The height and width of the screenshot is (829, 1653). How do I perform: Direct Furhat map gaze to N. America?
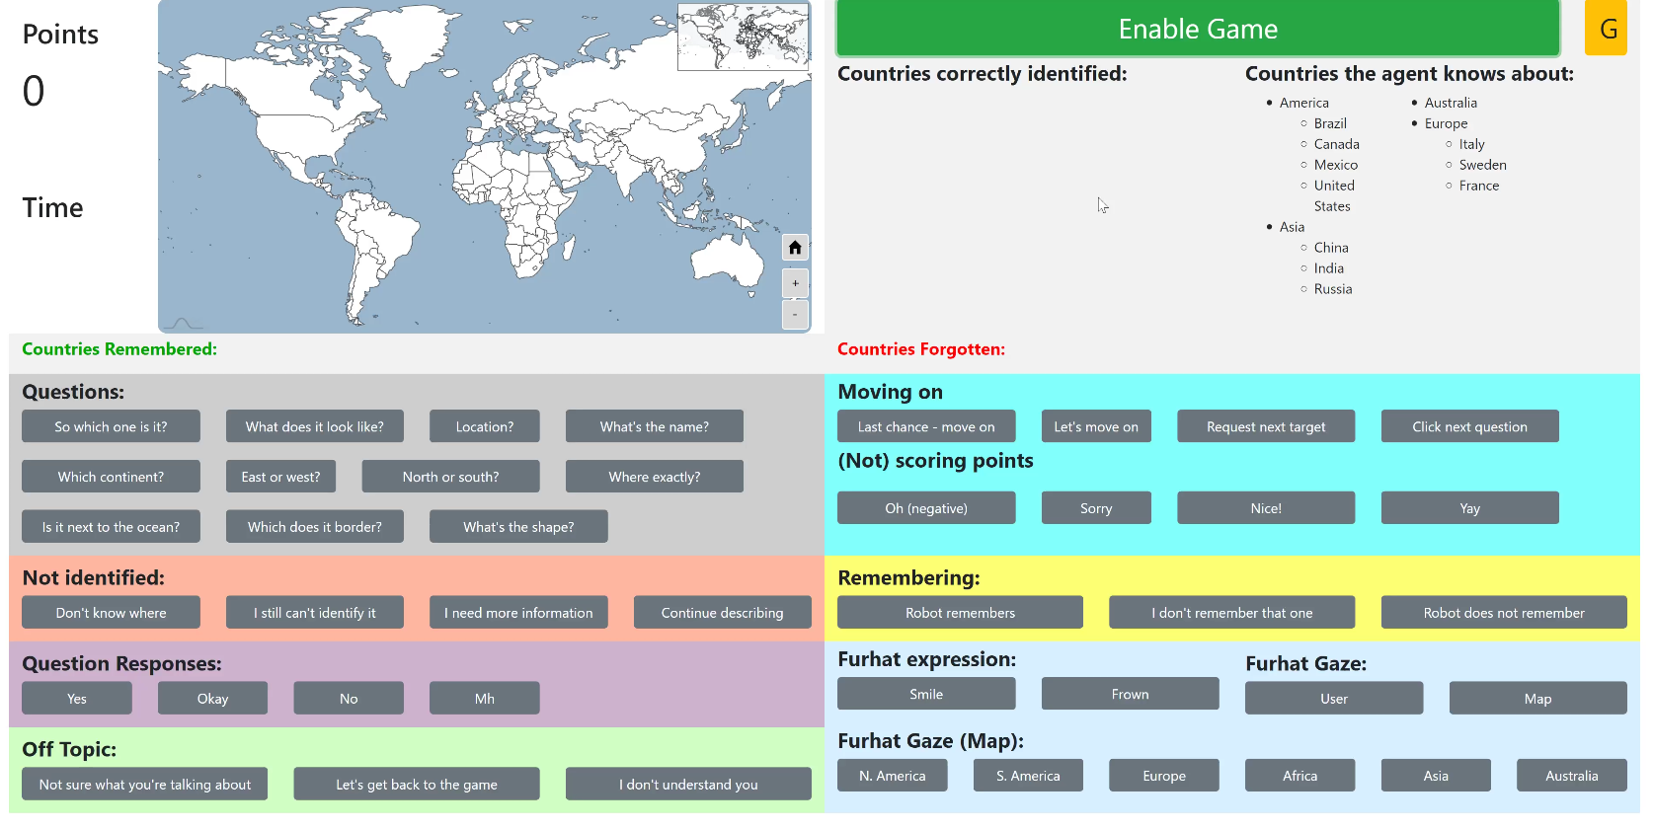892,776
